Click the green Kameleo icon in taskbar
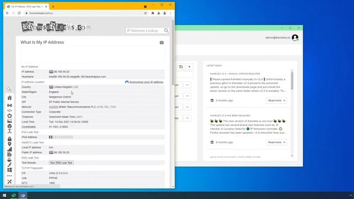Viewport: 354px width, 199px height. [x=14, y=195]
